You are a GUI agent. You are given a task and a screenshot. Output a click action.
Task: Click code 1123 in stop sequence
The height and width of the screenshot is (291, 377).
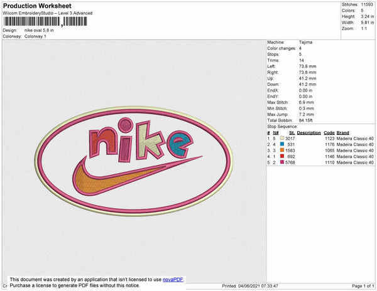pyautogui.click(x=330, y=139)
